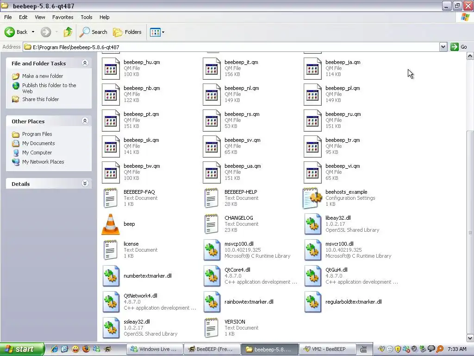Click the Back button
474x356 pixels.
(x=16, y=32)
